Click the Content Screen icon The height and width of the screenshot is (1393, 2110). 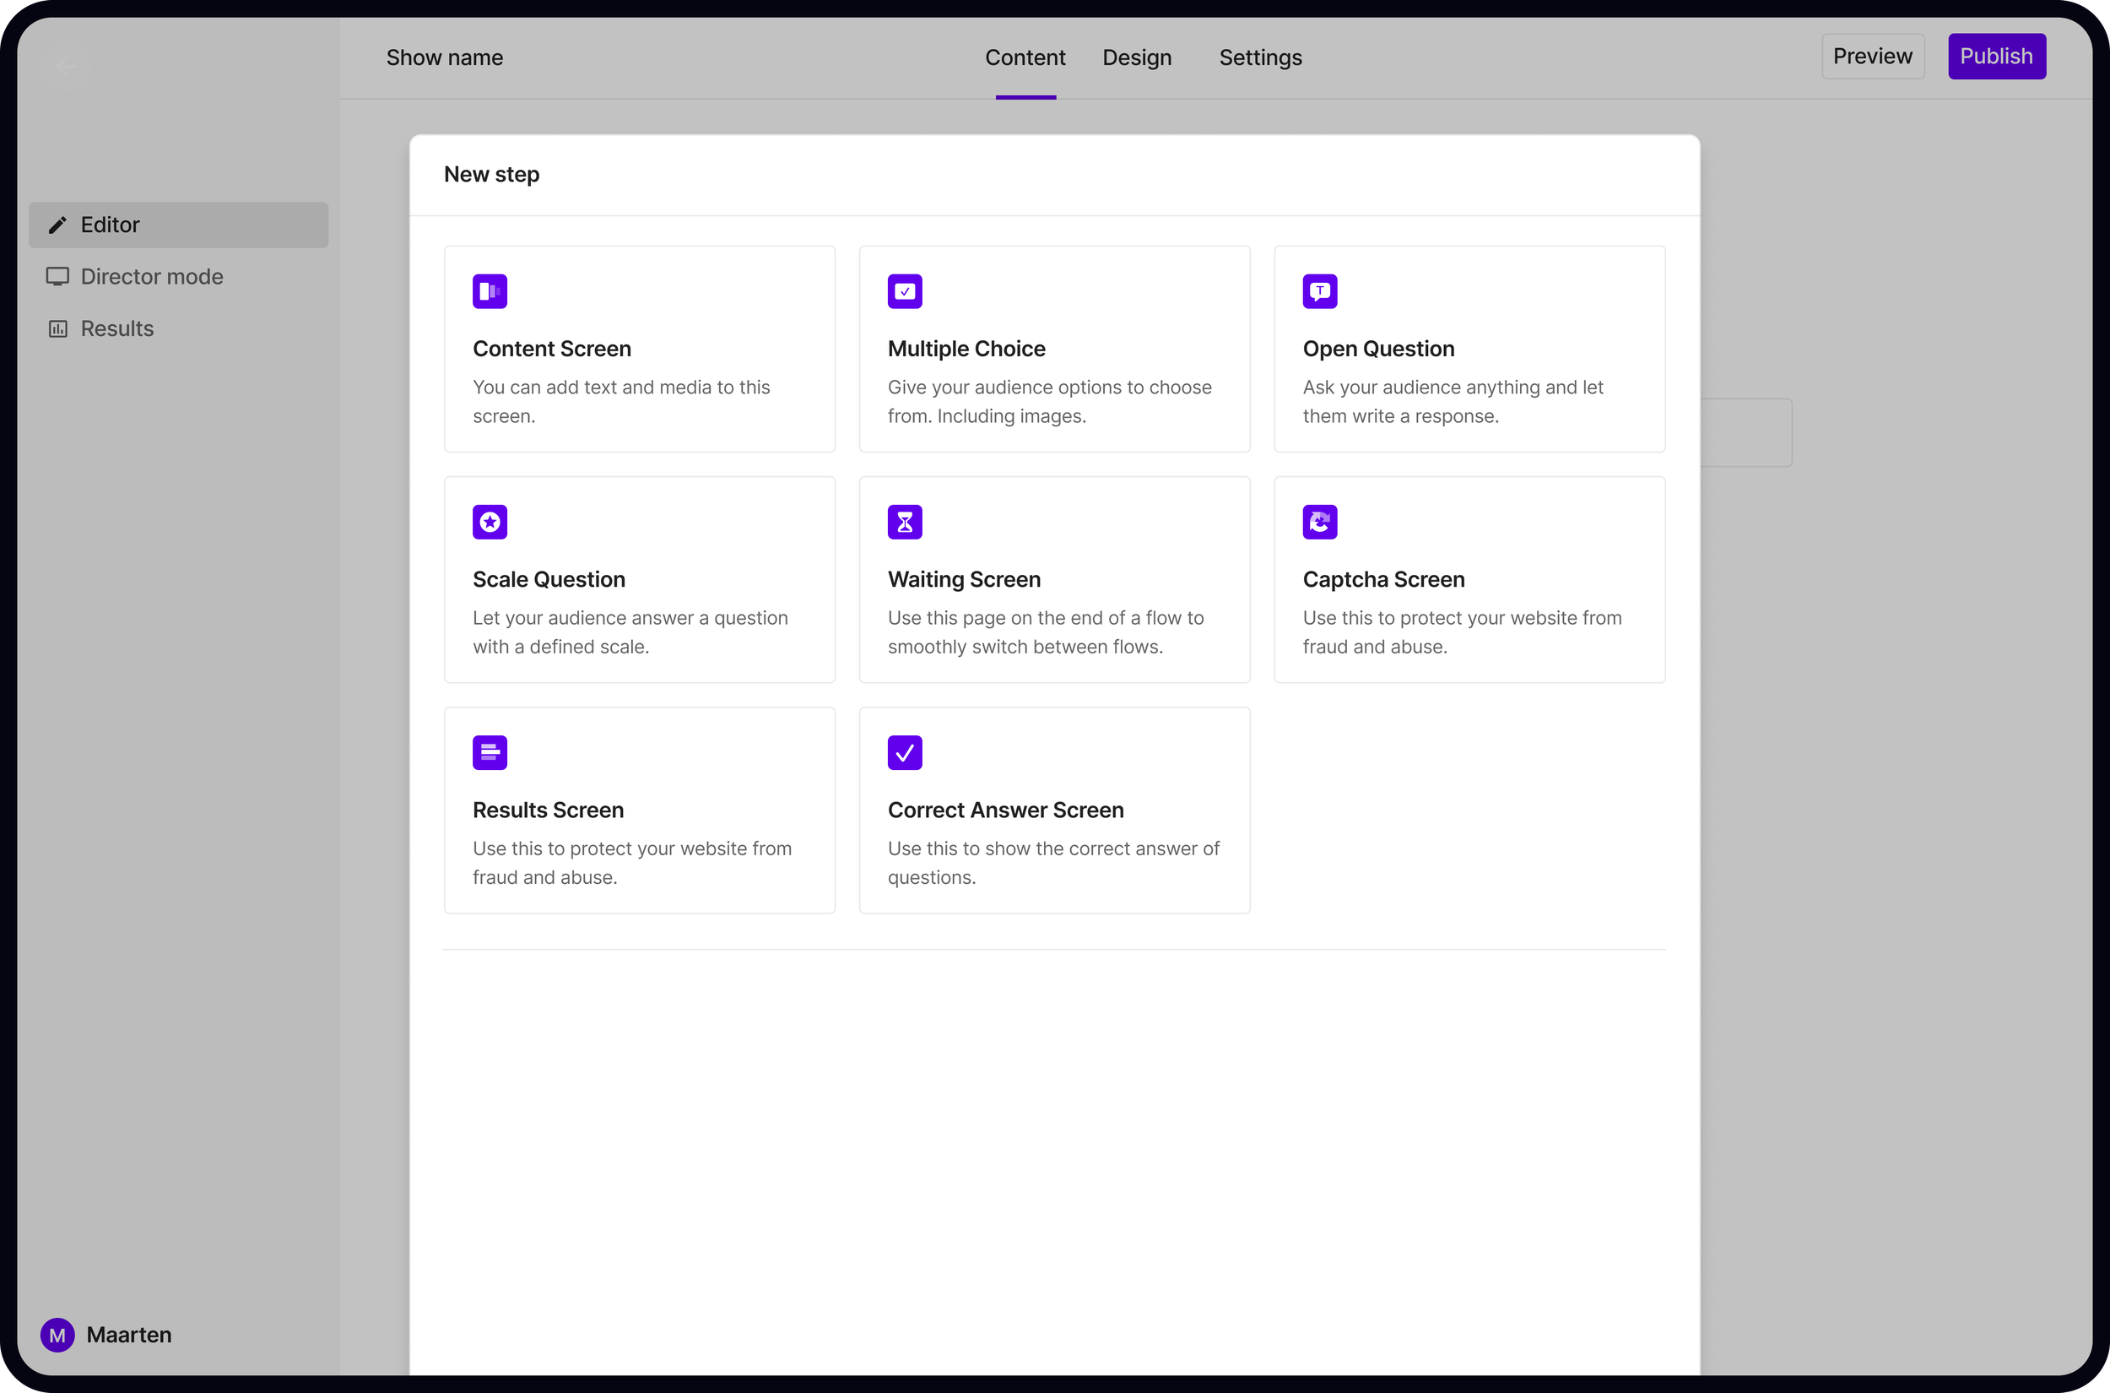tap(490, 291)
